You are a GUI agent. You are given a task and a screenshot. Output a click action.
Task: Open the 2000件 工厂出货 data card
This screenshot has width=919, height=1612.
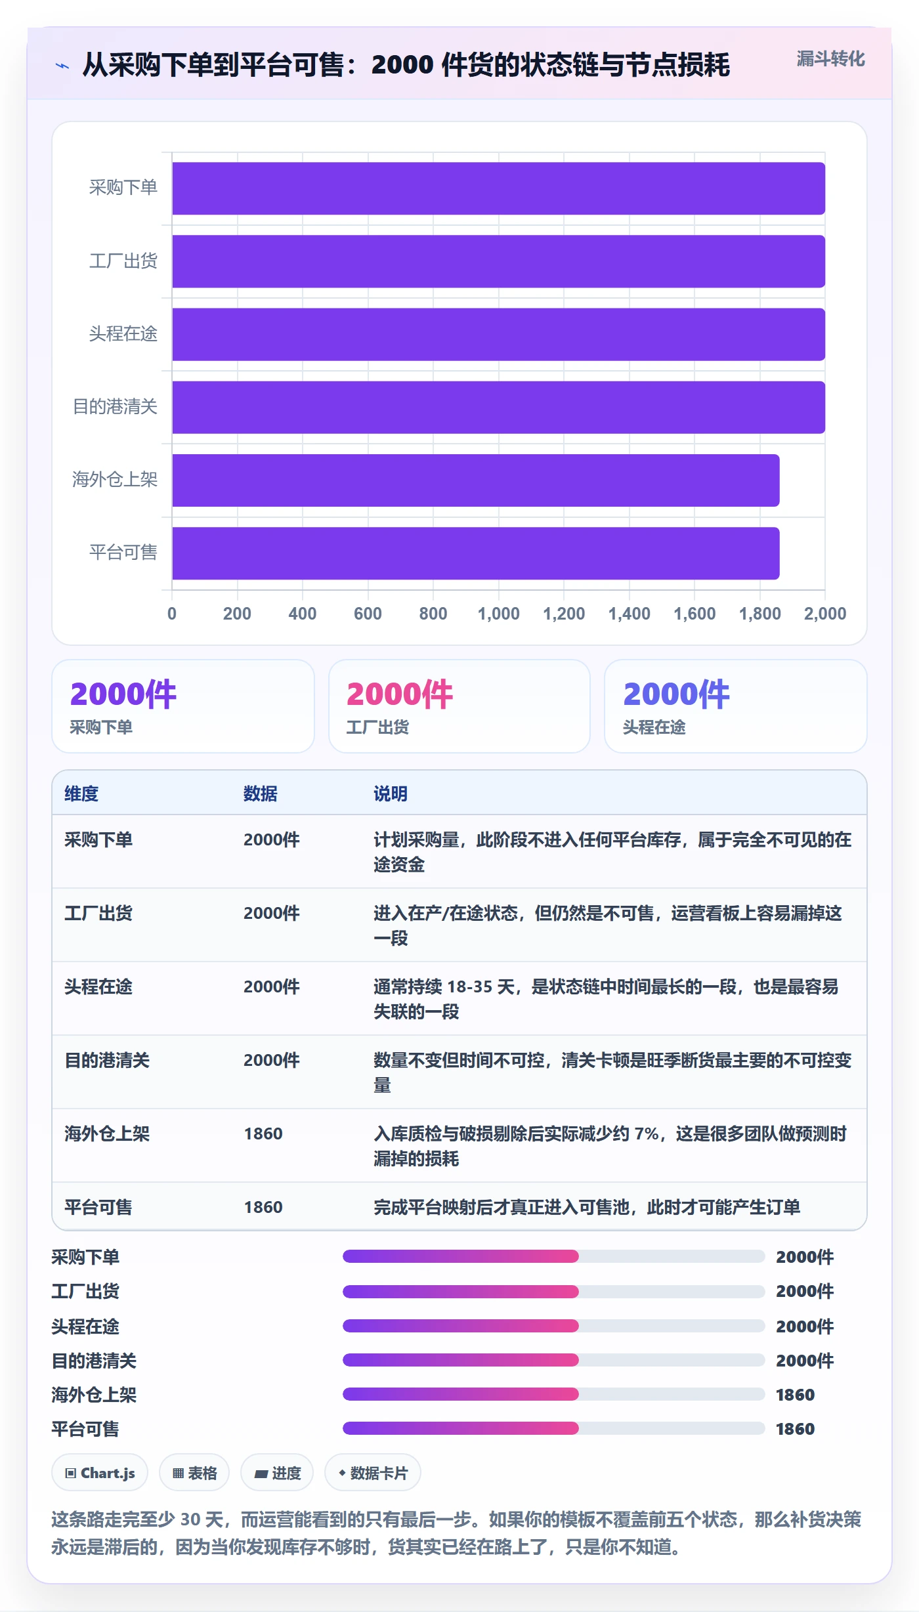click(x=460, y=706)
